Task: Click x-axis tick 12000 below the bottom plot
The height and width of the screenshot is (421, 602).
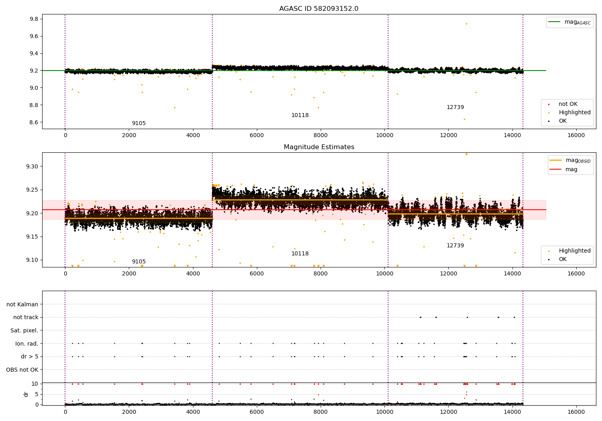Action: pos(448,412)
